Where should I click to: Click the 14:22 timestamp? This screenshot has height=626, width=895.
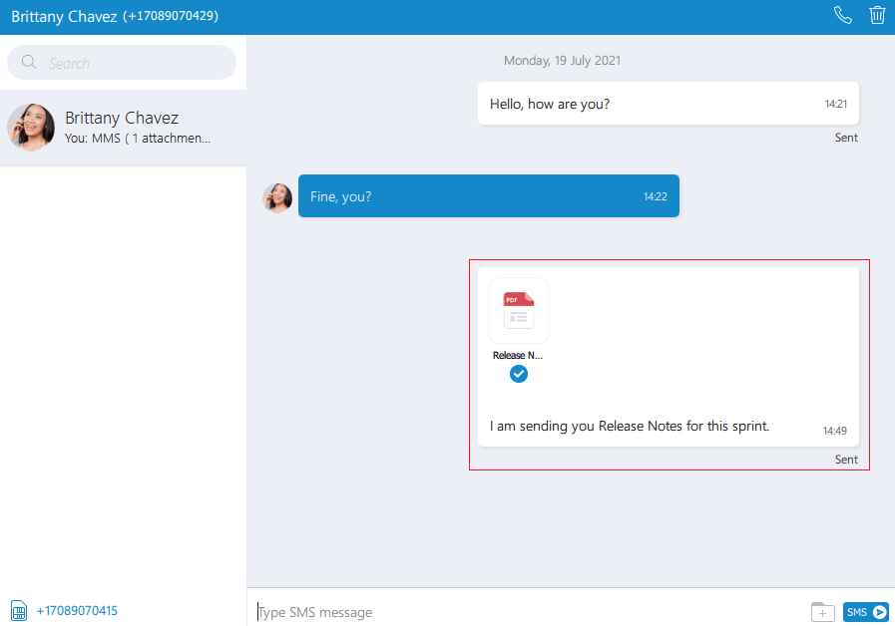[656, 196]
